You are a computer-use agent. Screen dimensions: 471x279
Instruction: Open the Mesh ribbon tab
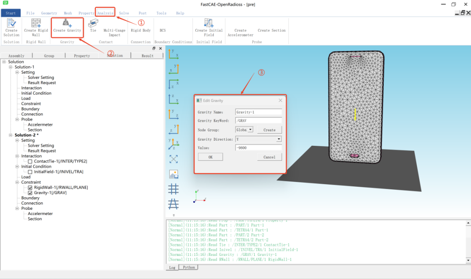(x=68, y=13)
